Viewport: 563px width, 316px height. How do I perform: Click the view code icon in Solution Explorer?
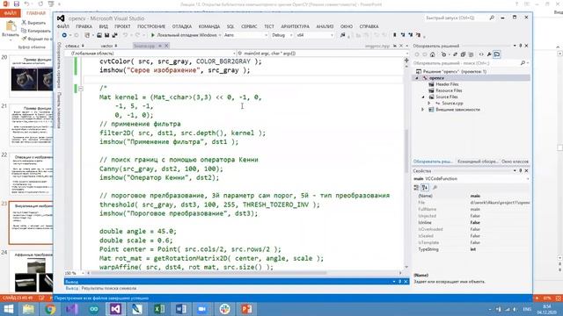[481, 54]
